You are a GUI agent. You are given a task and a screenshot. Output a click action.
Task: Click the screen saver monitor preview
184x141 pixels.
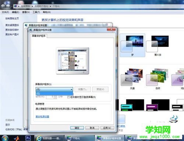click(72, 61)
